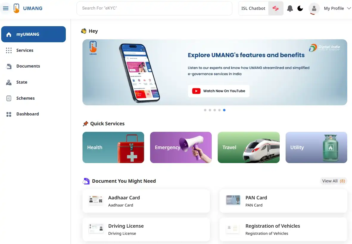Click the My Profile label
The height and width of the screenshot is (244, 352).
click(334, 8)
